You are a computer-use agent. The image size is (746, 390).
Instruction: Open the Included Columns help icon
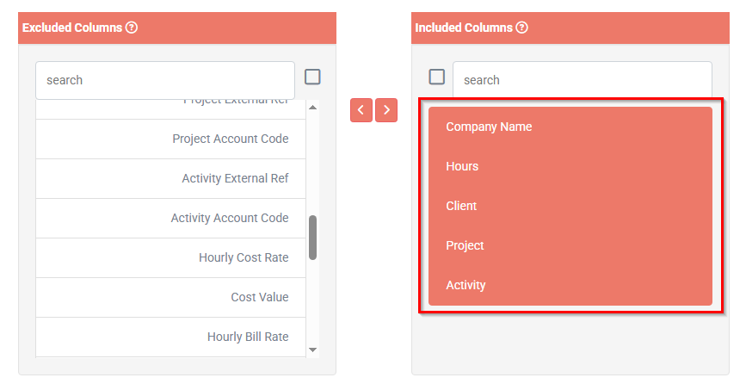pyautogui.click(x=522, y=28)
